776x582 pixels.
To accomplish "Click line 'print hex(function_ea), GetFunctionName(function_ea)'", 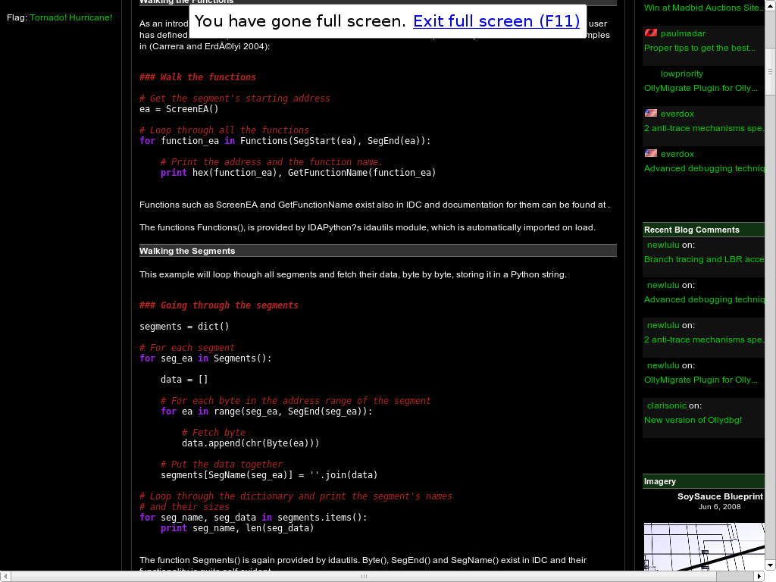I will click(x=299, y=172).
